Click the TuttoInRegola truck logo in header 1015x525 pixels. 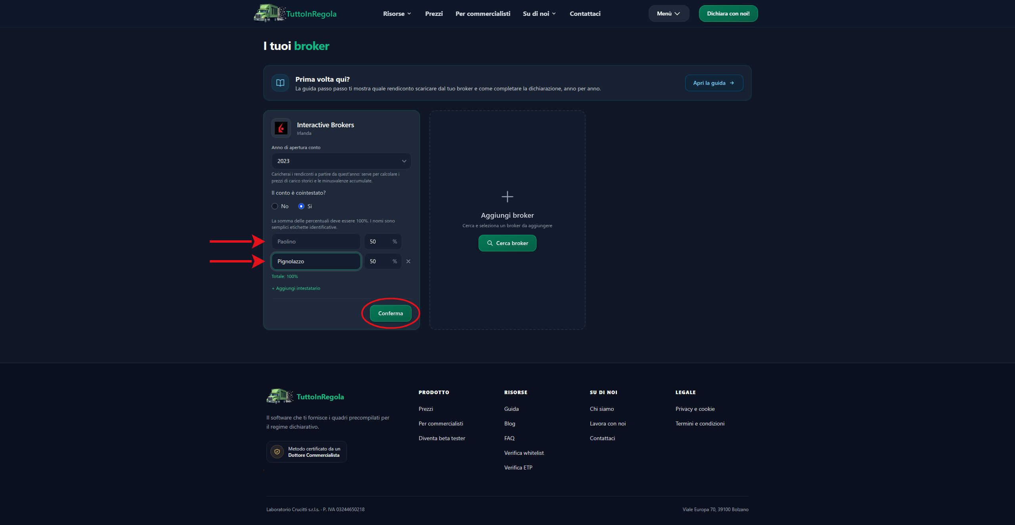click(270, 13)
